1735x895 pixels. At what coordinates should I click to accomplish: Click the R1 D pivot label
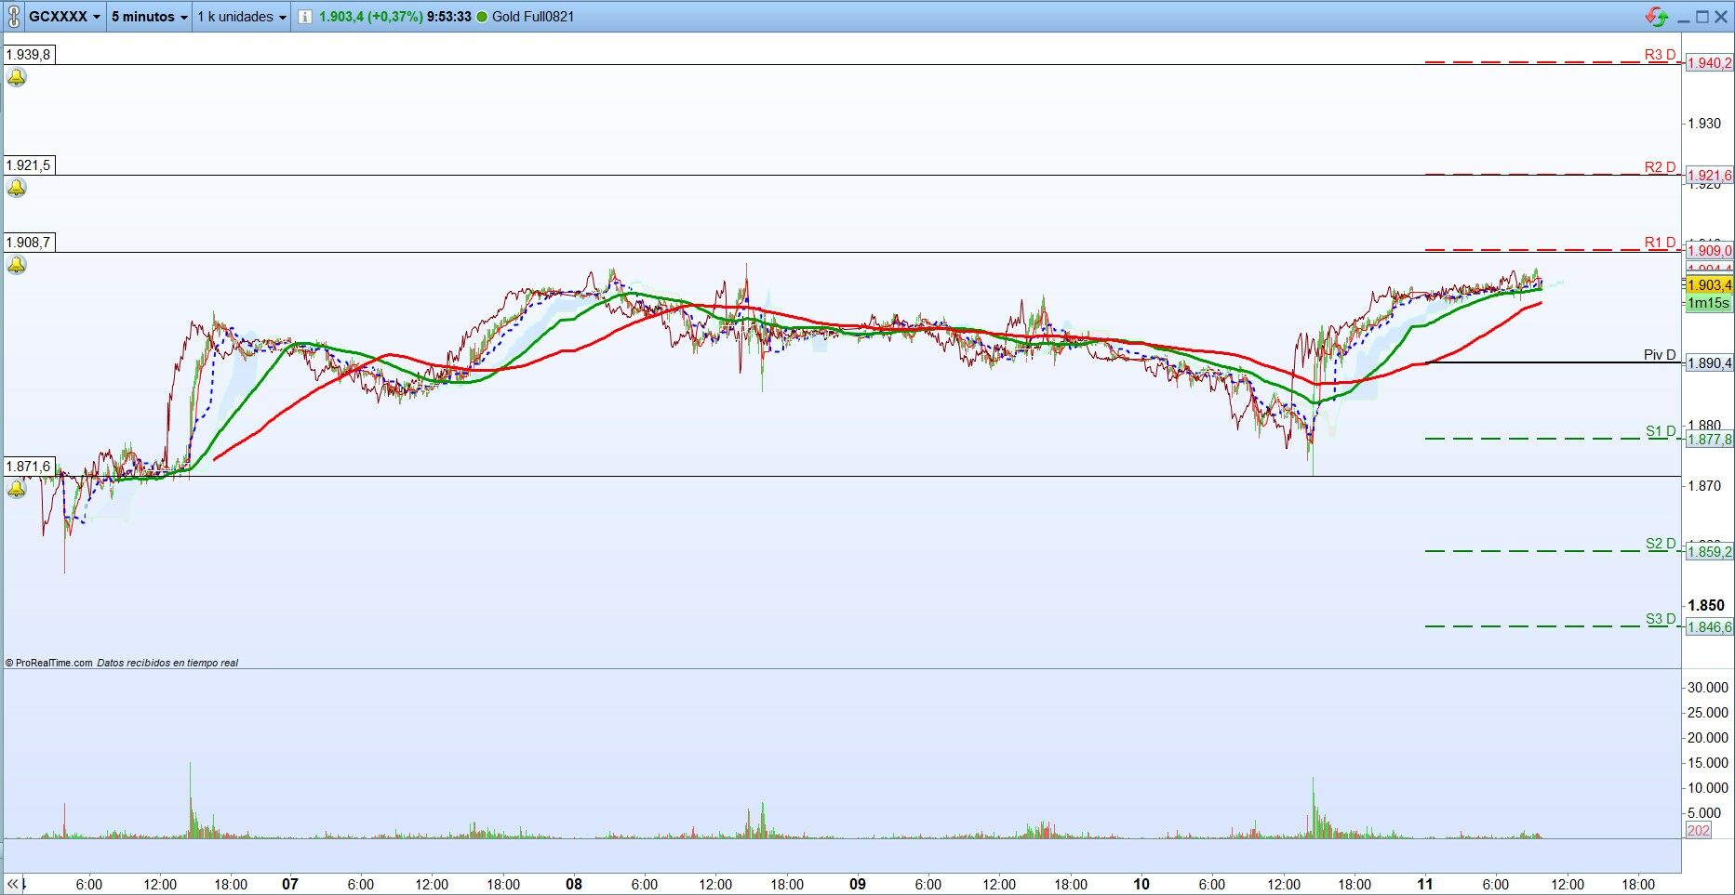coord(1660,243)
